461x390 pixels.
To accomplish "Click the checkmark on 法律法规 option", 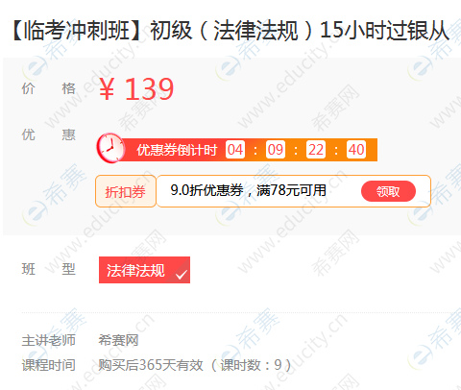I will tap(182, 275).
